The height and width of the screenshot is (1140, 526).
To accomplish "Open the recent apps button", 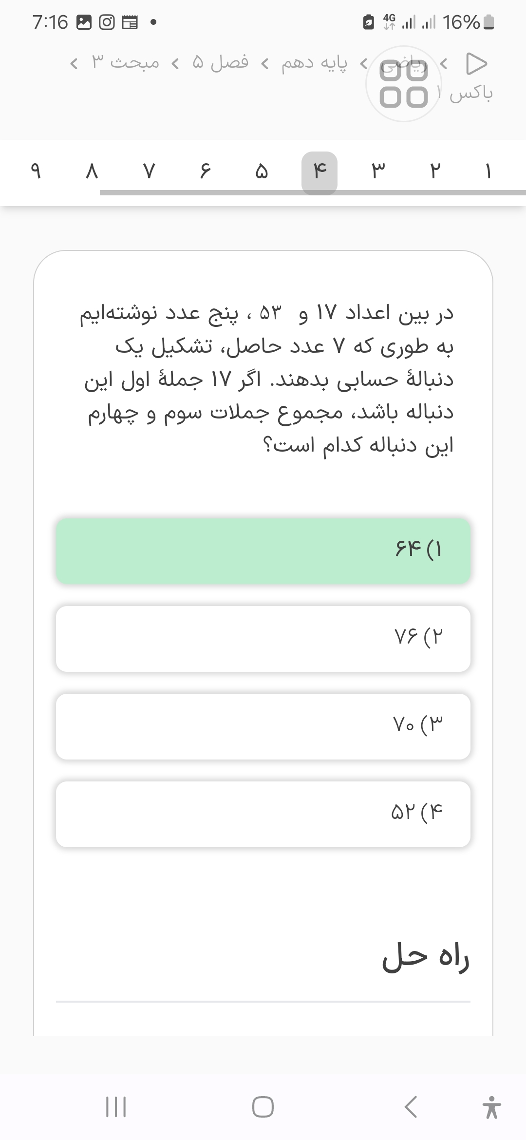I will pyautogui.click(x=116, y=1107).
